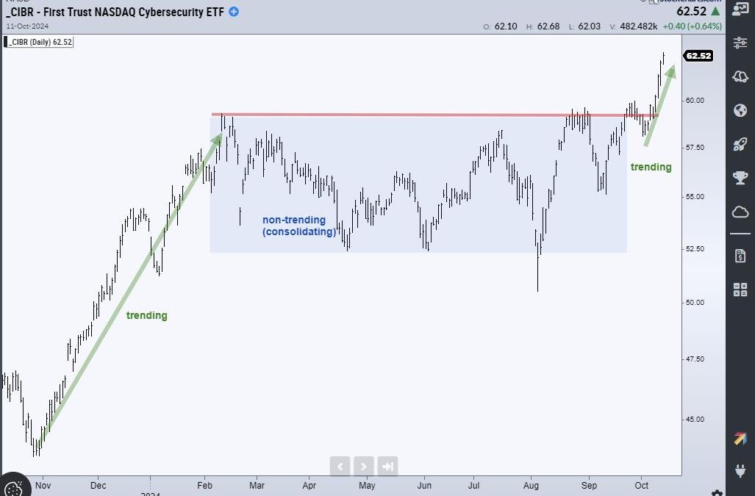This screenshot has width=755, height=496.
Task: Open the presentation/user panel icon in the sidebar
Action: (x=740, y=9)
